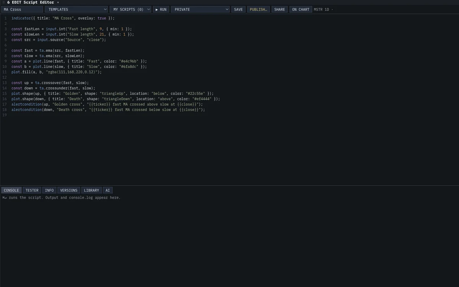Click the input.source "Source" line
Screen dimensions: 459x287
(59, 39)
